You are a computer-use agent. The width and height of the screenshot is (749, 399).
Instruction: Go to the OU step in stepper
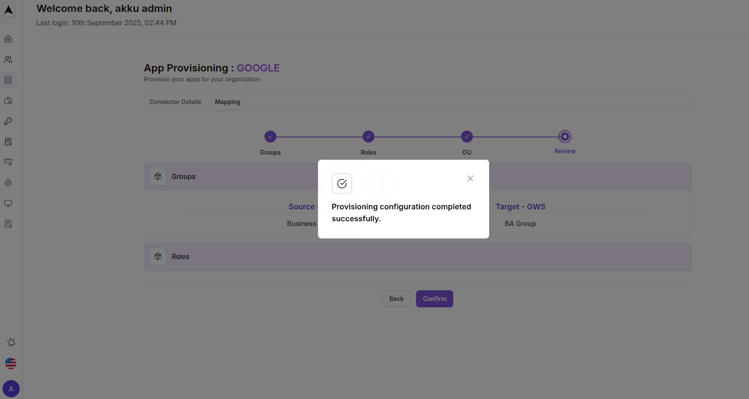[467, 137]
